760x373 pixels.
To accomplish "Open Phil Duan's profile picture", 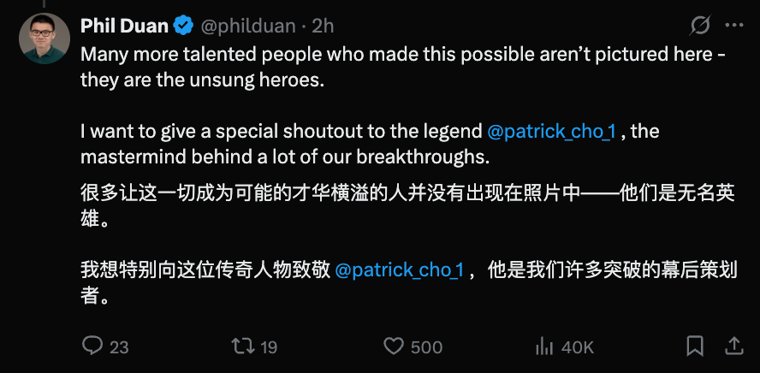I will (x=45, y=38).
